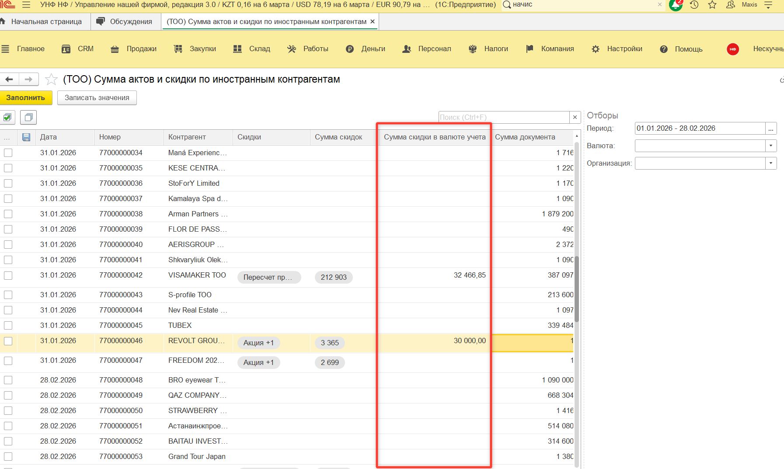Tick checkbox for BRO eyewear row
Viewport: 784px width, 469px height.
(8, 380)
